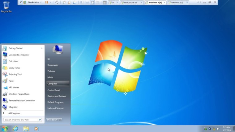This screenshot has width=235, height=132.
Task: Switch to the Windows 7(2) VM tab
Action: 177,2
